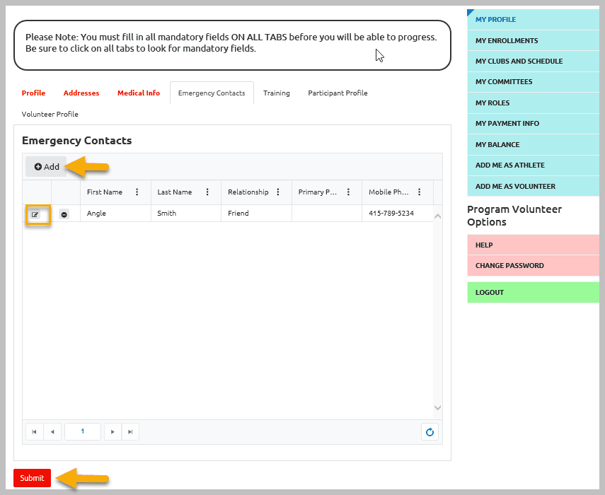Go to last page of contacts

[130, 432]
